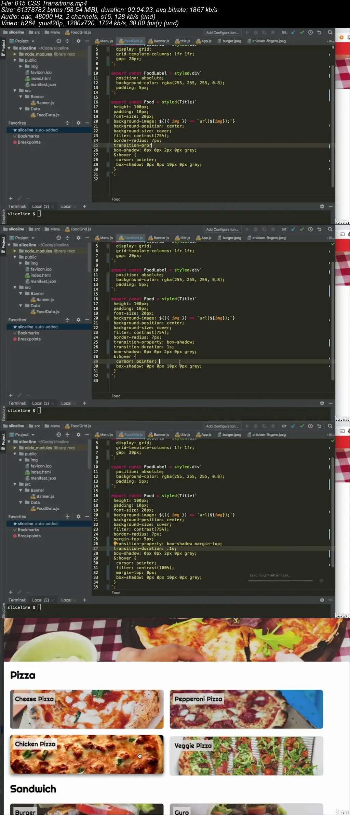Click add-favorites plus icon in top frame
This screenshot has height=815, width=350.
pyautogui.click(x=11, y=199)
